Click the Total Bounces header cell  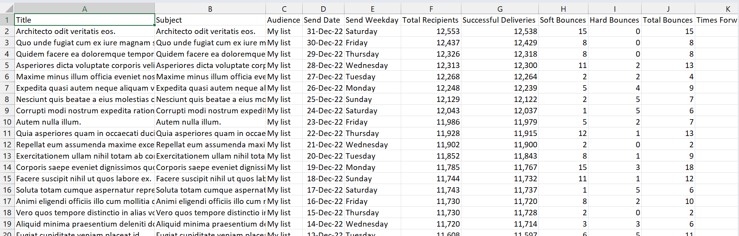(x=668, y=20)
